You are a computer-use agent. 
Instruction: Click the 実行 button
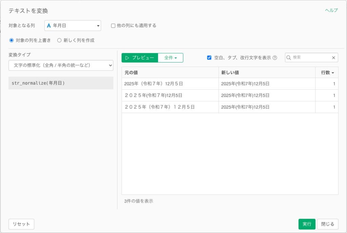307,224
